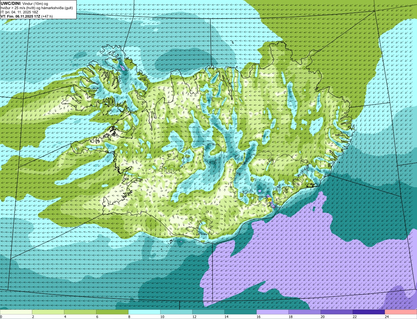This screenshot has height=319, width=417.
Task: Click the legend label "2"
Action: coord(33,317)
